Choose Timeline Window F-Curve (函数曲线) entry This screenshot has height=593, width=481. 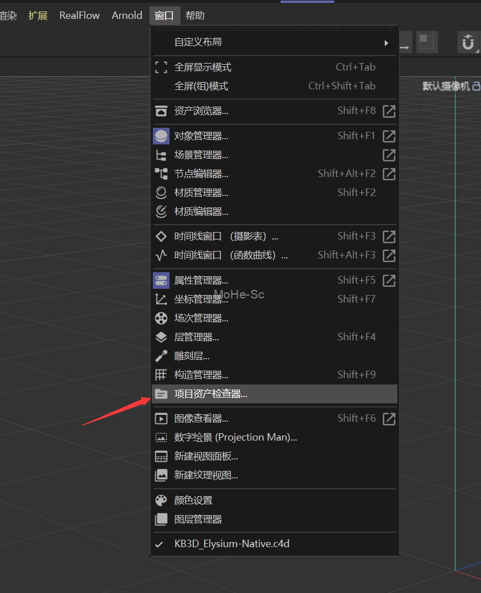(231, 255)
